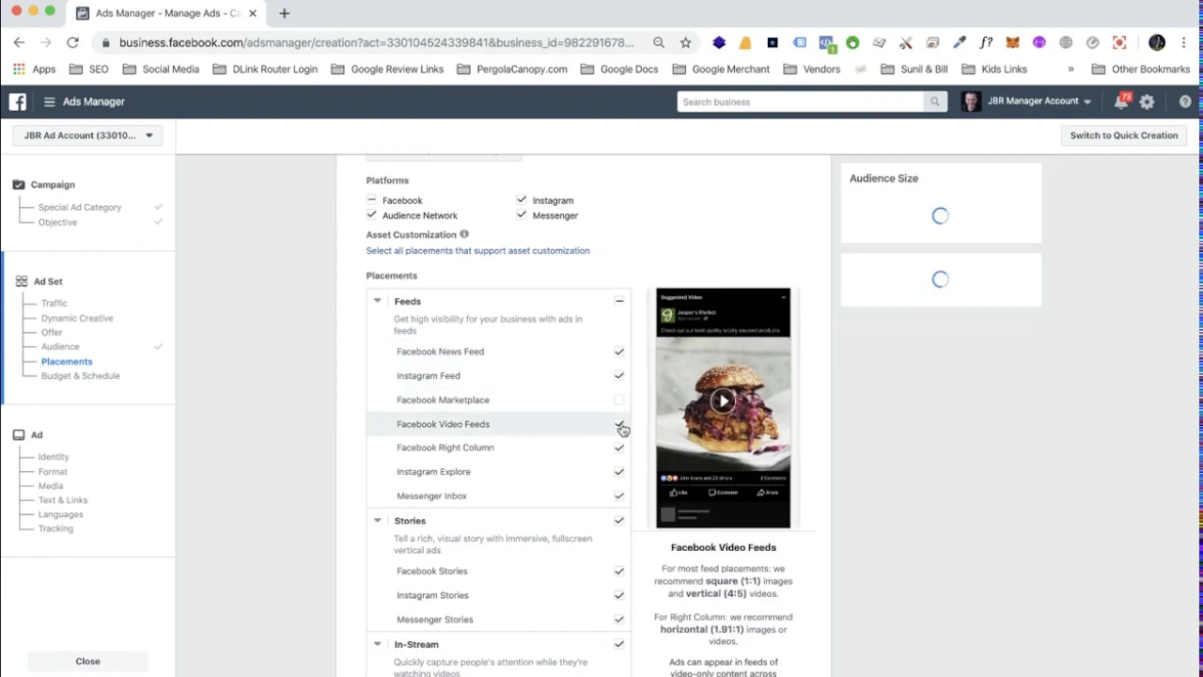This screenshot has height=677, width=1203.
Task: Open the PergolaCanopy.com bookmark
Action: (511, 69)
